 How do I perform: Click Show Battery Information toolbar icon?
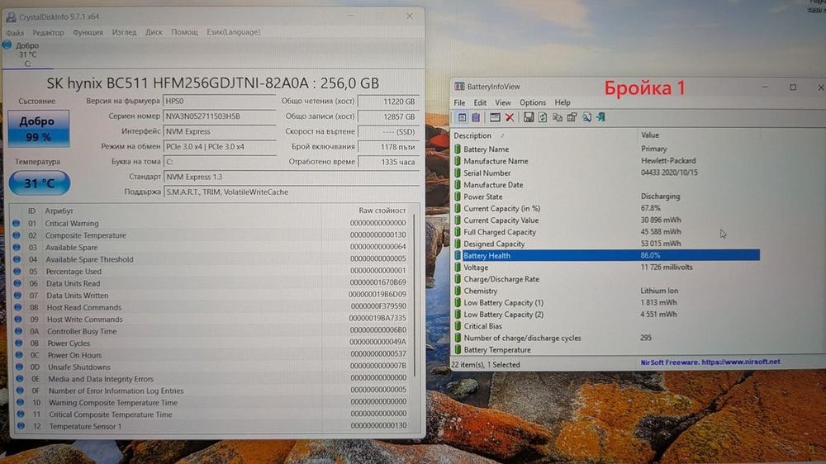tap(462, 117)
